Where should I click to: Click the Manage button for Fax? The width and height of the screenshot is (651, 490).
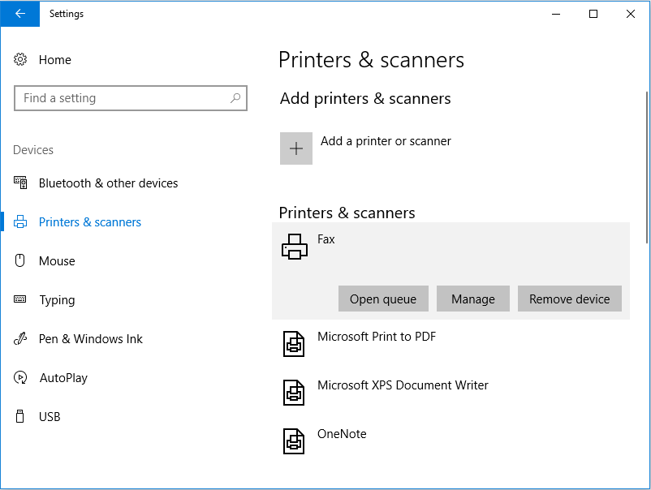[x=472, y=299]
